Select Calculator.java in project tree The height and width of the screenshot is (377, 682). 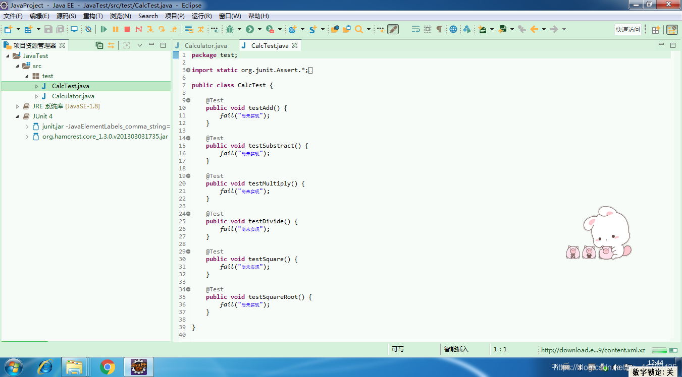click(73, 96)
